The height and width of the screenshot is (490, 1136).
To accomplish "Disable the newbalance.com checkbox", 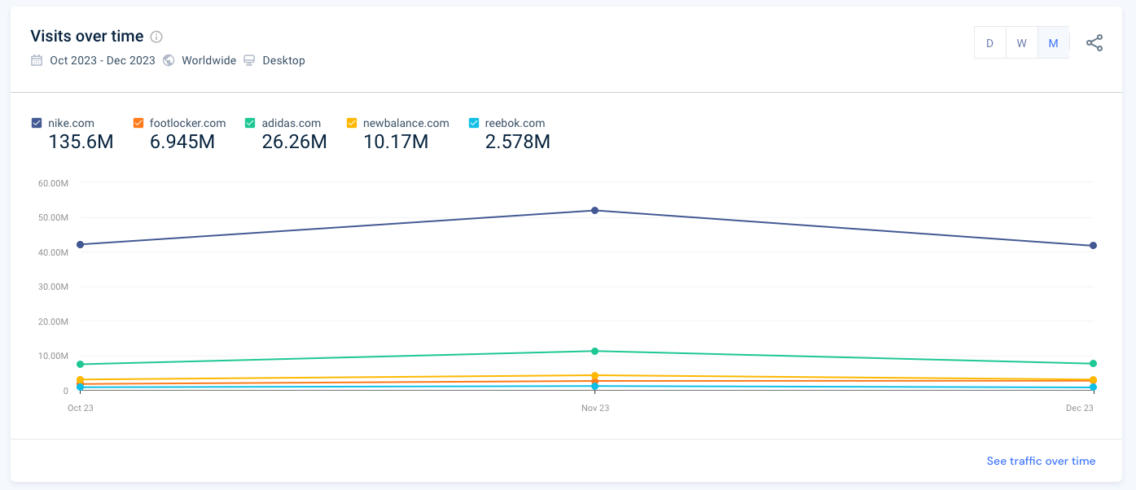I will pos(351,122).
